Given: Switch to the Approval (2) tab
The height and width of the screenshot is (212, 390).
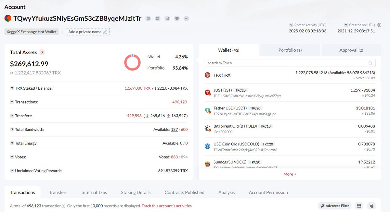Looking at the screenshot, I should (351, 50).
